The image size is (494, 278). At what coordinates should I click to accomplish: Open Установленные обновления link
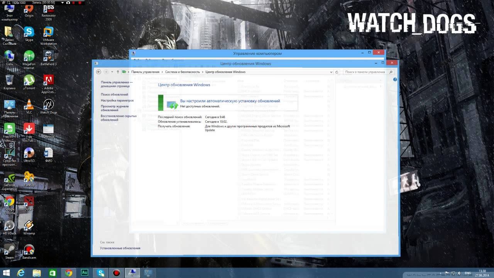click(x=120, y=248)
